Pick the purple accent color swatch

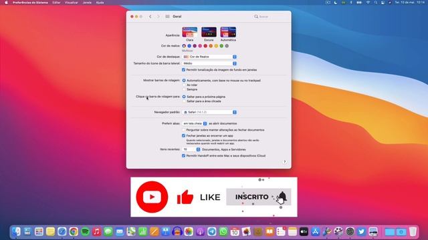click(195, 46)
